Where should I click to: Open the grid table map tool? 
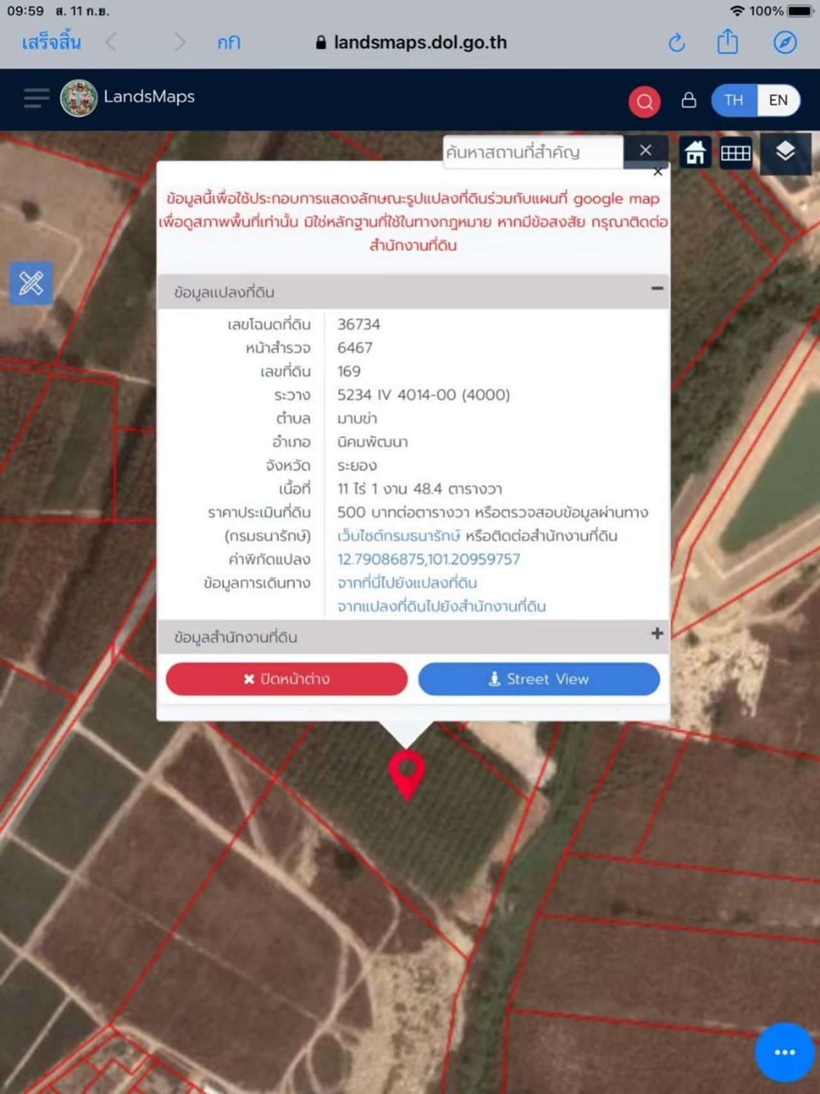click(x=735, y=153)
